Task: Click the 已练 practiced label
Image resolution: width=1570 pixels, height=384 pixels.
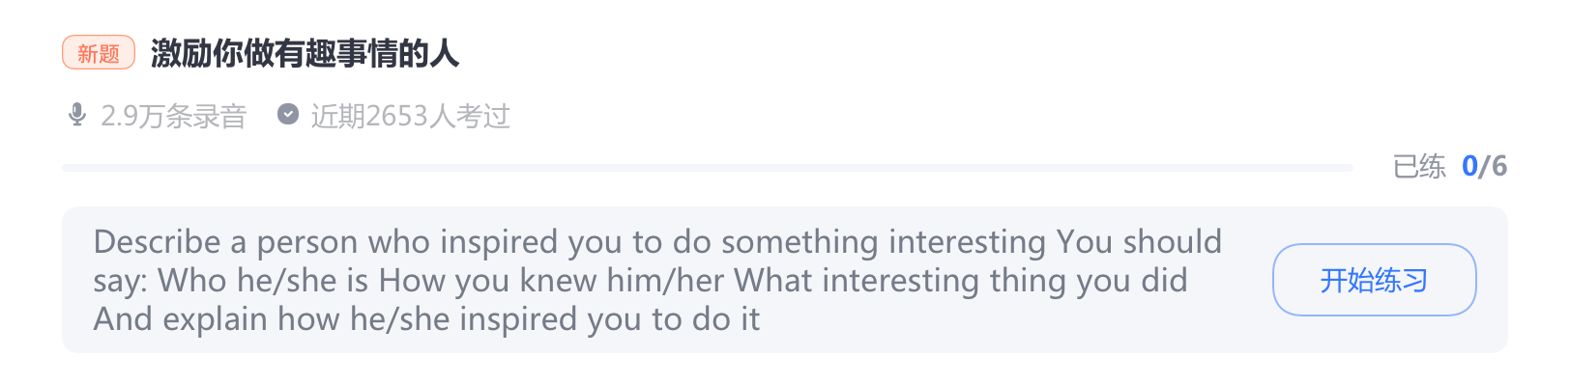Action: point(1419,167)
